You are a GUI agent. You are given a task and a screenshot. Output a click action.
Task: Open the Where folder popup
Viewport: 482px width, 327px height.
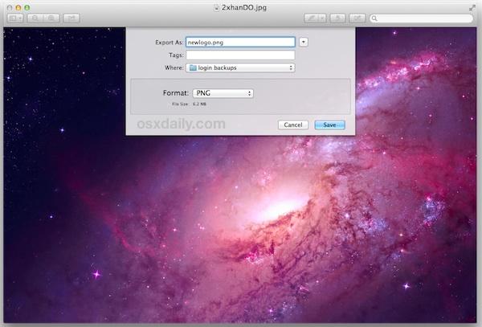point(240,67)
